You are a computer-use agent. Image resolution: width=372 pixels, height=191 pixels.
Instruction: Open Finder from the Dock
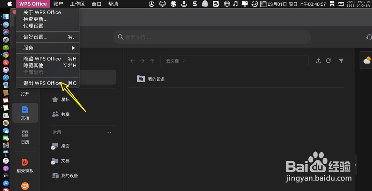(x=6, y=17)
